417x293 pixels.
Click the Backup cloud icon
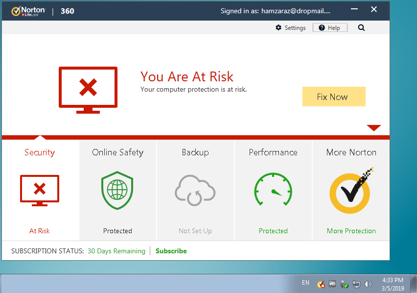195,191
